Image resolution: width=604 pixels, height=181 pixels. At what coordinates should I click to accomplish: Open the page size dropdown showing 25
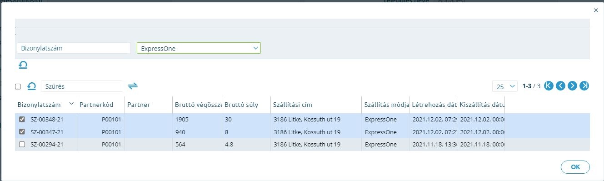505,86
